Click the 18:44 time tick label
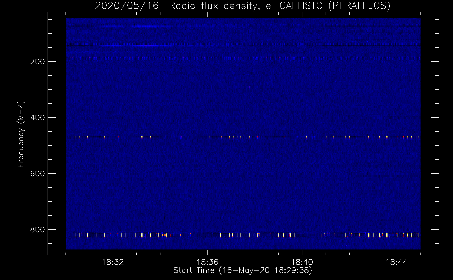This screenshot has height=280, width=453. (397, 262)
